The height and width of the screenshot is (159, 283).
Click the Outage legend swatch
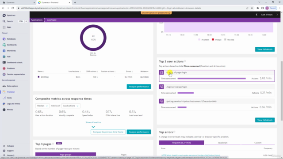coord(213,40)
